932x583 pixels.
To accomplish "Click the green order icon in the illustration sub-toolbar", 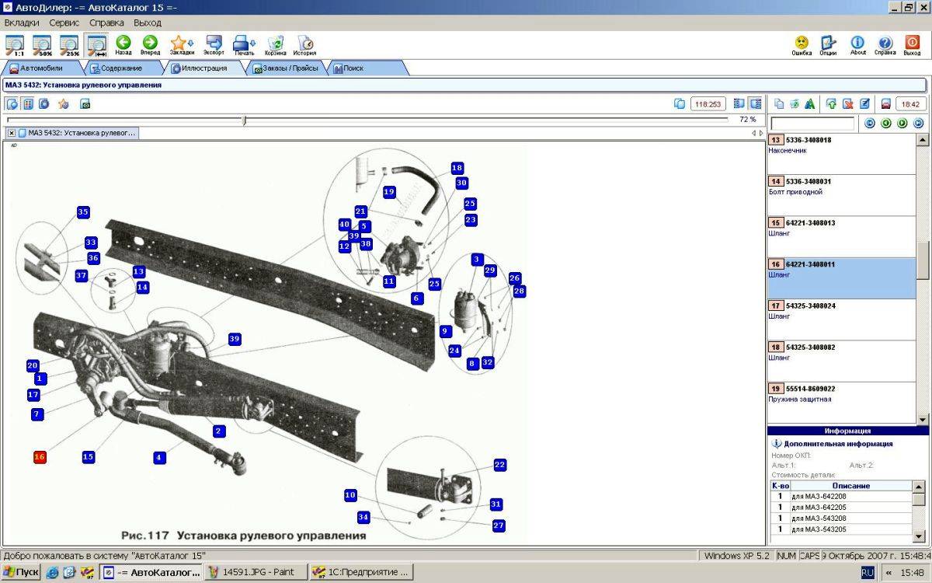I will (x=85, y=104).
